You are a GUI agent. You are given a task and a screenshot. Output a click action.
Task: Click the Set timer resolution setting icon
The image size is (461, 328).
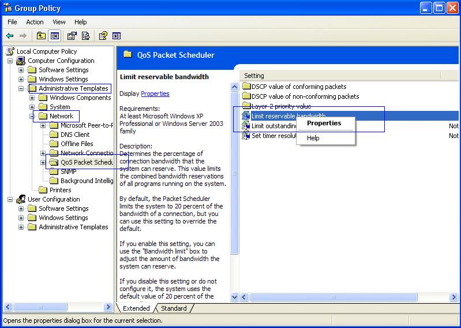(x=246, y=136)
